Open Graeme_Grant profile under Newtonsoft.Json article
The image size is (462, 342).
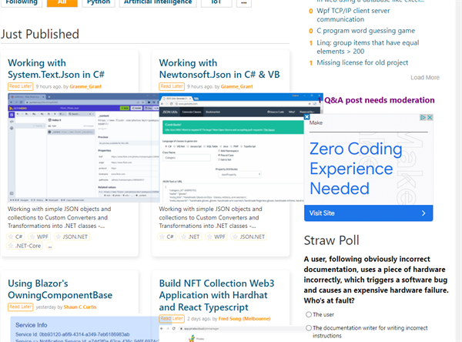point(236,87)
